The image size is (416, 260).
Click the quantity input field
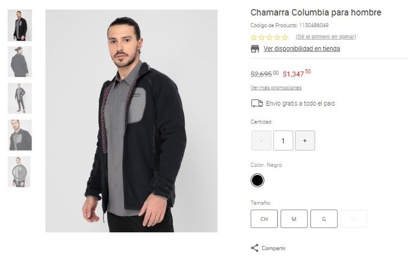(x=283, y=141)
